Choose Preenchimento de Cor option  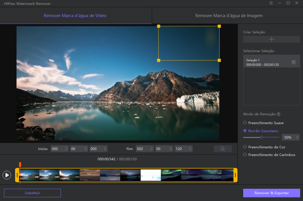pyautogui.click(x=245, y=147)
